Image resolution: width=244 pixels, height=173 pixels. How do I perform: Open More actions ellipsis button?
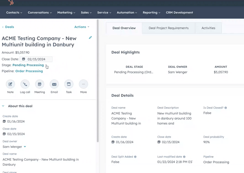83,84
